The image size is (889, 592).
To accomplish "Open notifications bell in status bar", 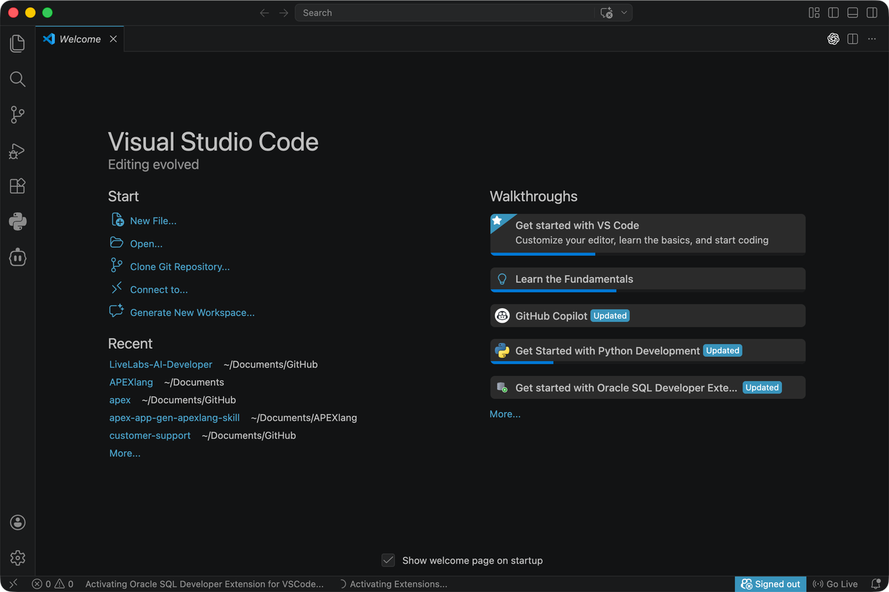I will 876,584.
